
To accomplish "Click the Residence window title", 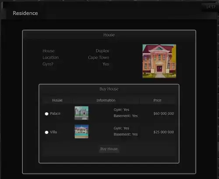I will tap(25, 13).
